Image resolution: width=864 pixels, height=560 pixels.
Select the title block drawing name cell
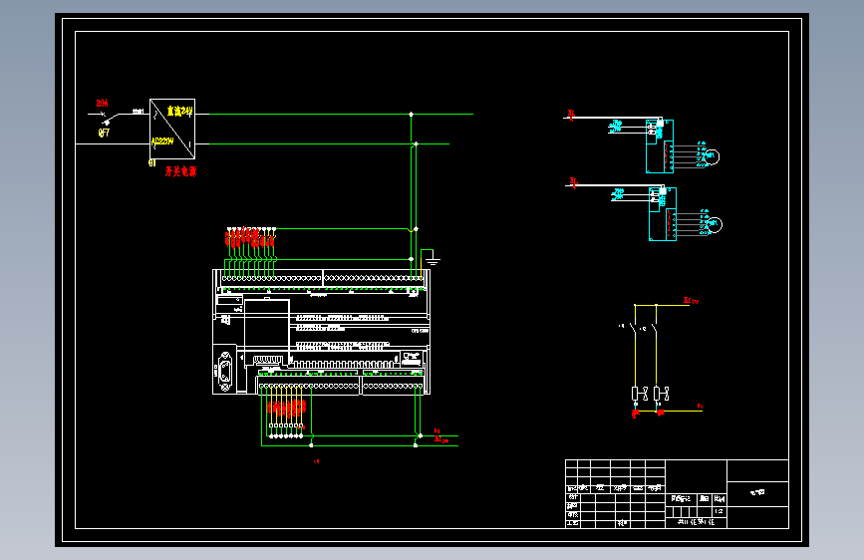point(757,492)
